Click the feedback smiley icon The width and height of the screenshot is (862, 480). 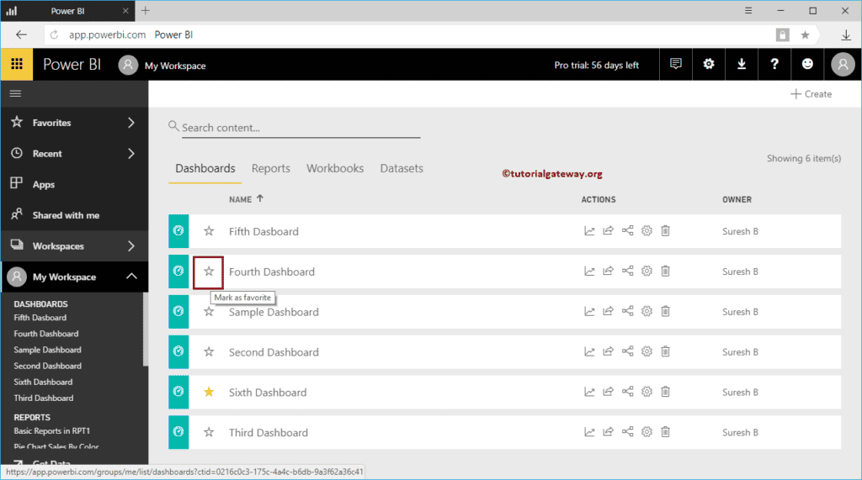(x=807, y=64)
